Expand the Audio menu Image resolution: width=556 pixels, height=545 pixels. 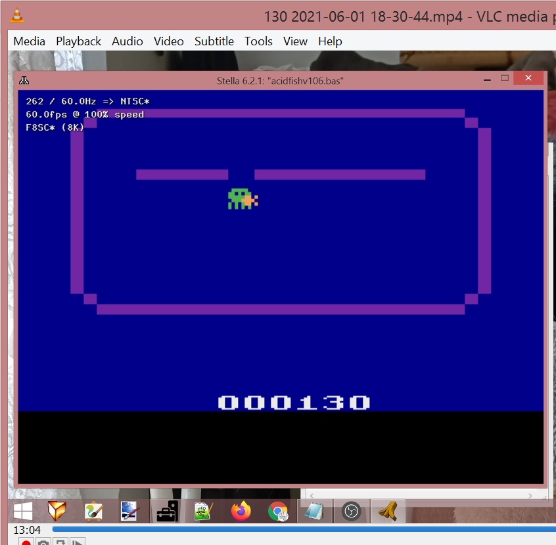(127, 41)
